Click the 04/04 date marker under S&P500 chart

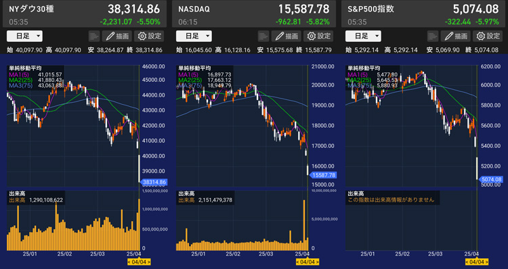coord(477,262)
